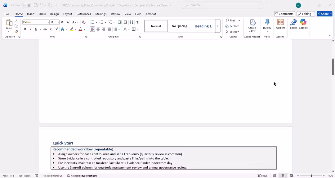Switch to Read Mode view icon
The height and width of the screenshot is (178, 335).
click(274, 176)
